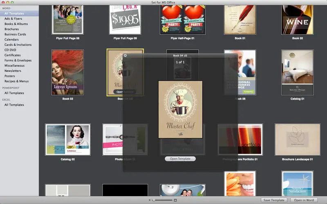
Task: Click the 'Flyer Half-Page 01' label text
Action: pos(182,38)
